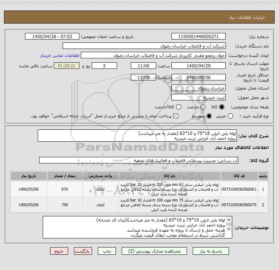Select the متوسط purchase type radio
This screenshot has height=270, width=279.
tap(209, 116)
